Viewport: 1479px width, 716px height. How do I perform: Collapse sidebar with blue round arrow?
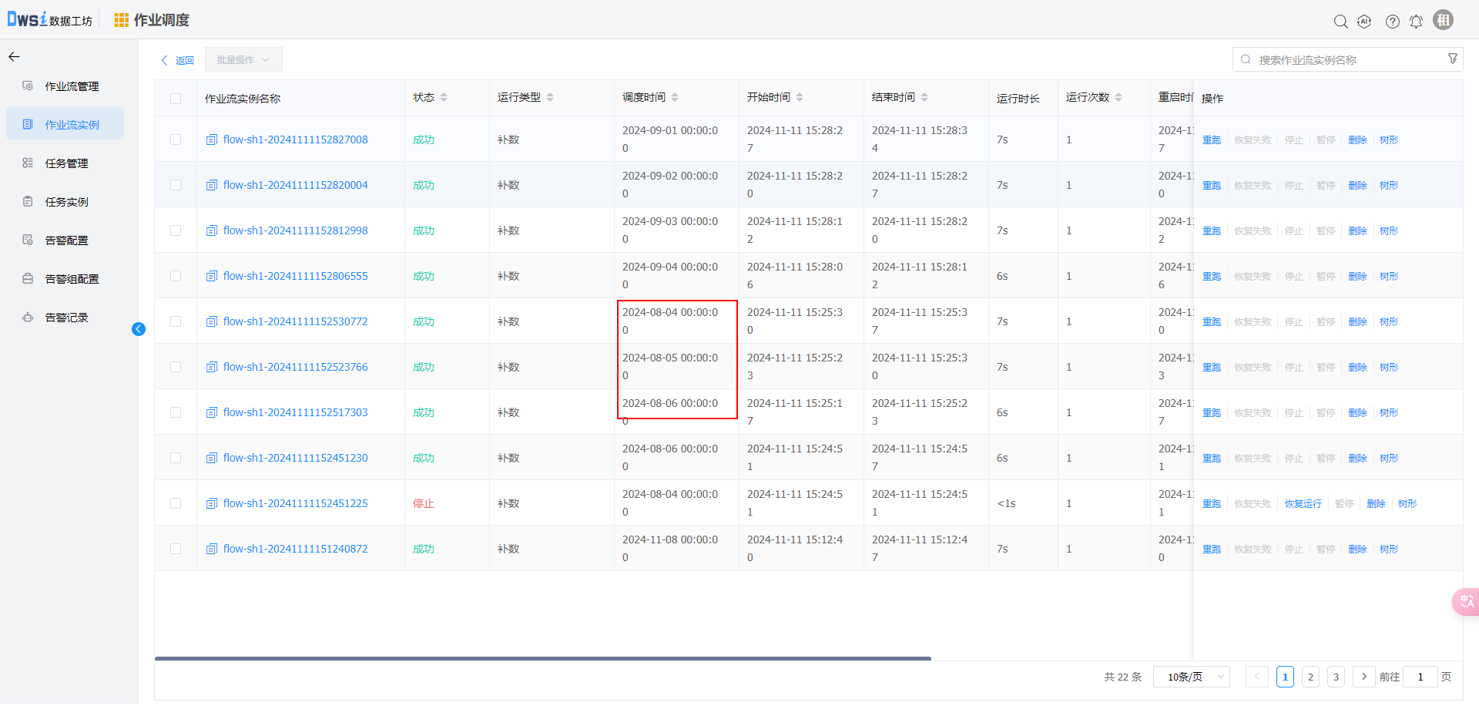(x=139, y=329)
